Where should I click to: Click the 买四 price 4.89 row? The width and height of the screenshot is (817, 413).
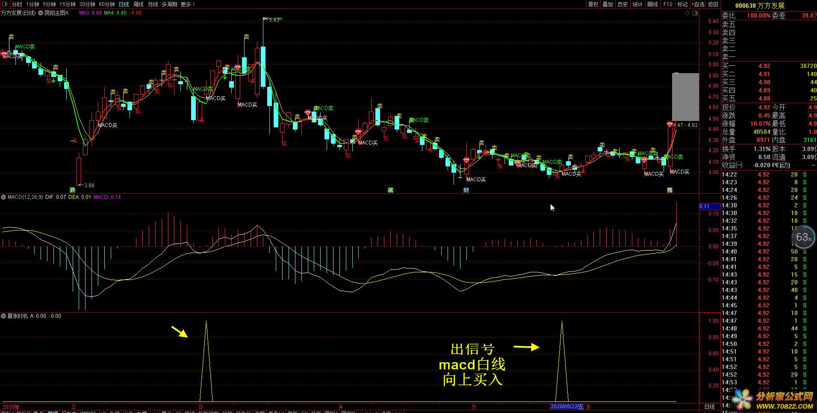tap(769, 90)
